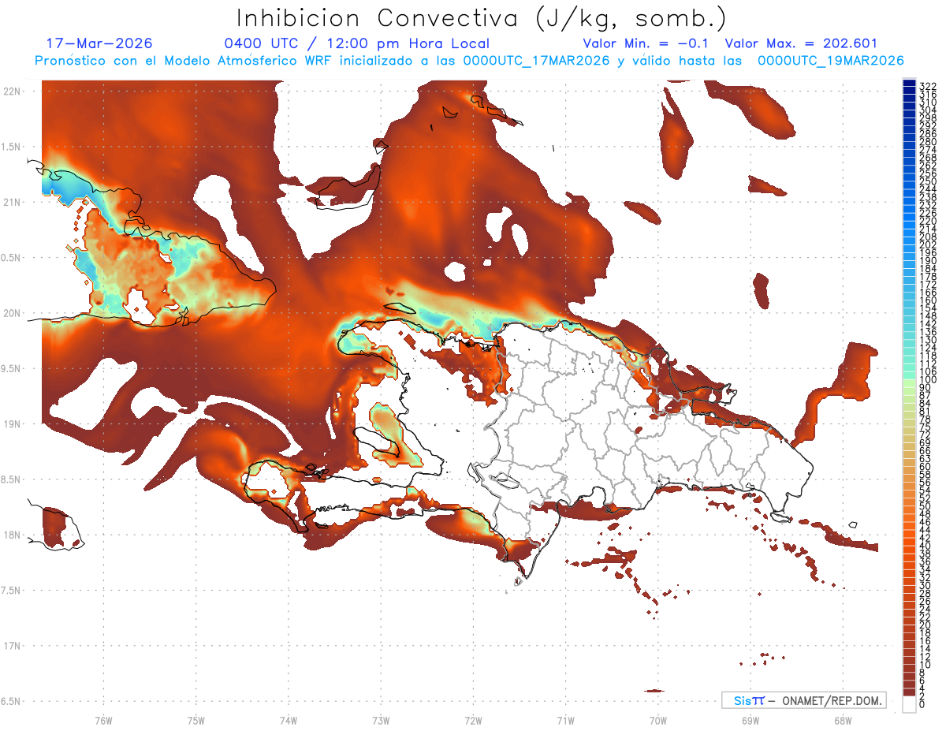This screenshot has height=731, width=946.
Task: Click the "Valor Min. = -0.1" readout
Action: coord(646,43)
